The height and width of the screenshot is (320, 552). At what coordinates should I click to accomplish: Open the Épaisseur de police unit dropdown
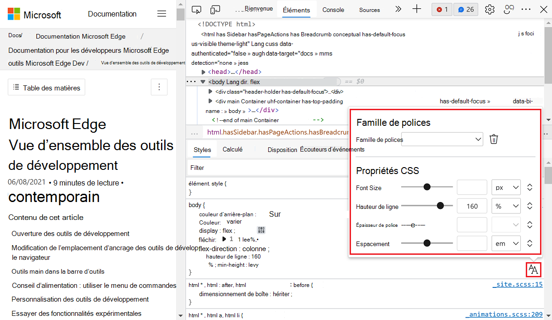pos(506,225)
